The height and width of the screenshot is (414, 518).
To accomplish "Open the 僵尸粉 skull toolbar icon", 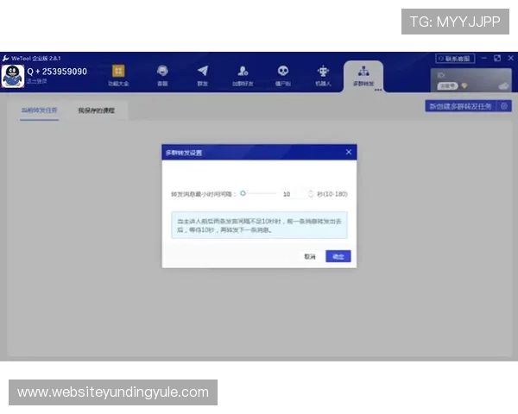I will coord(283,71).
